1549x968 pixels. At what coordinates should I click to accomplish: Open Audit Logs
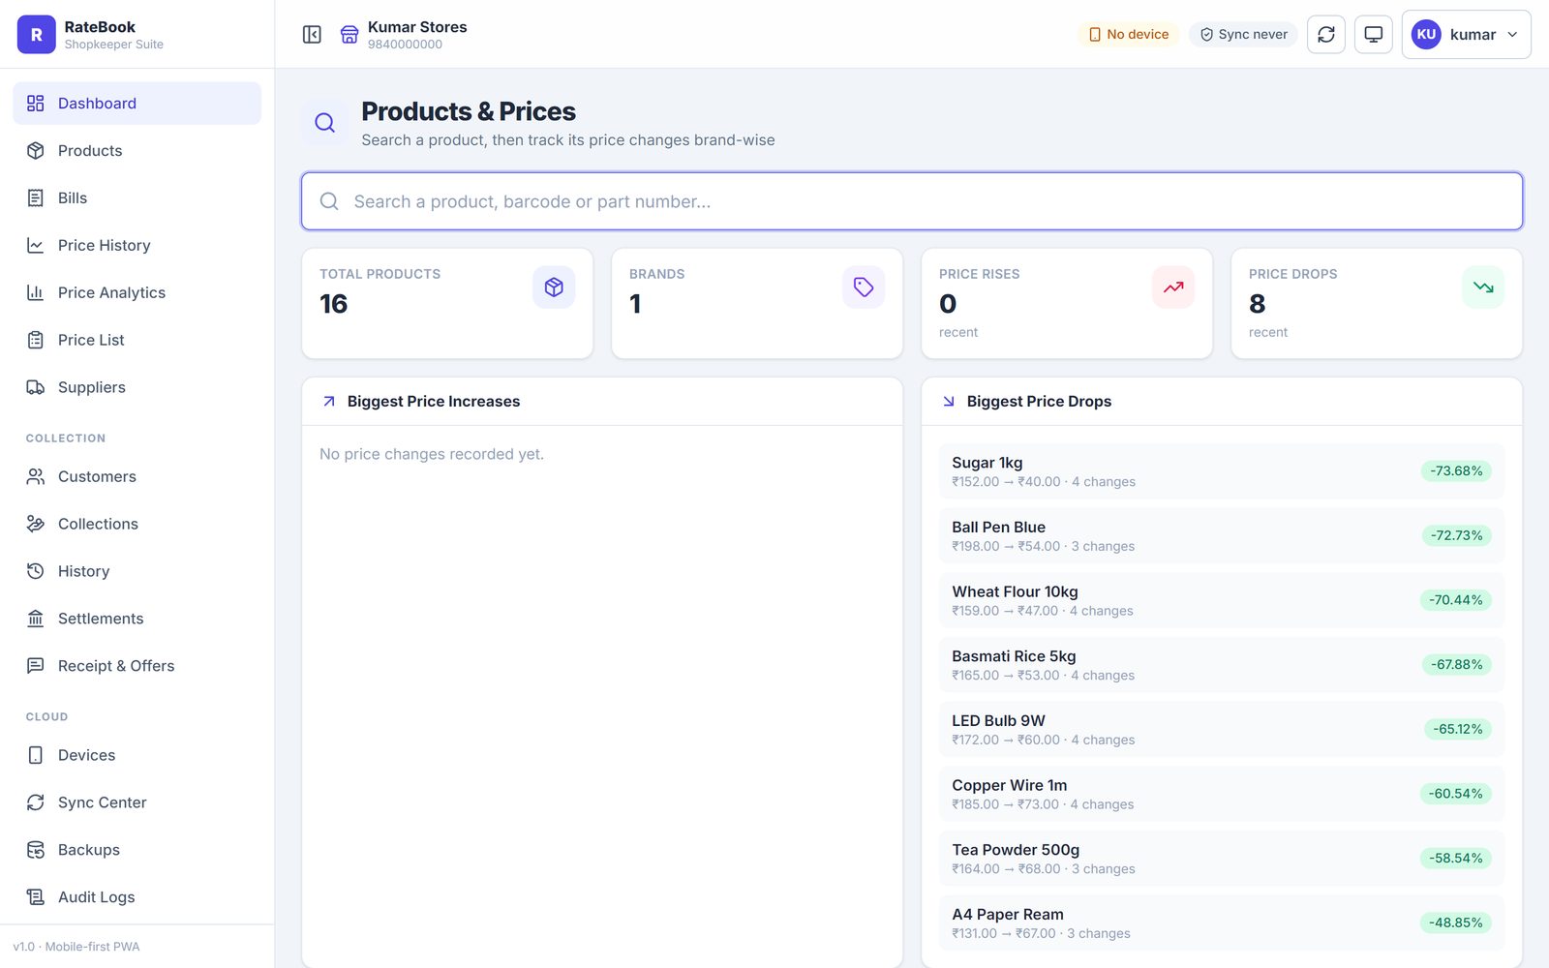tap(137, 898)
